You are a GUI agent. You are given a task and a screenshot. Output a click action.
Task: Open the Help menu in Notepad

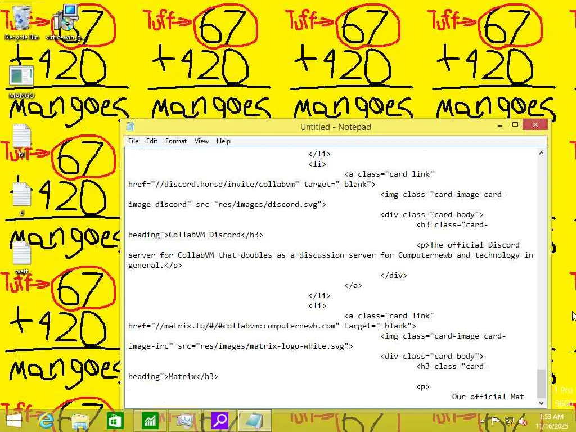pyautogui.click(x=223, y=141)
